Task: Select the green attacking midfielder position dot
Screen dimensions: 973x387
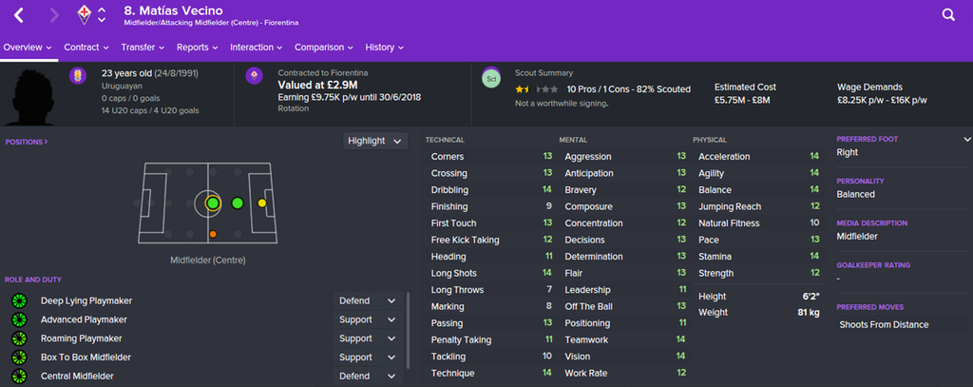Action: [x=237, y=203]
